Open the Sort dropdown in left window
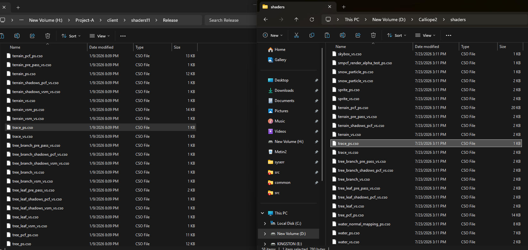This screenshot has height=250, width=528. 71,36
